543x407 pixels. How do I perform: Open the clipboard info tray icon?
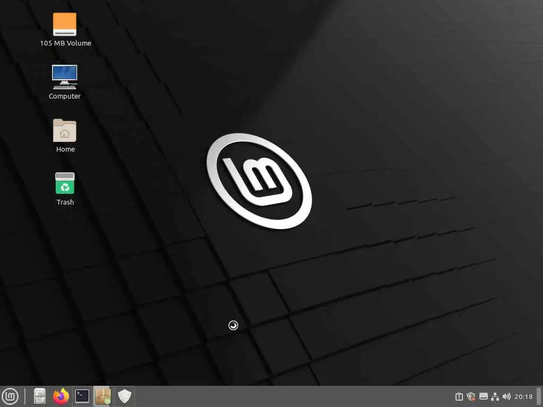click(x=459, y=396)
